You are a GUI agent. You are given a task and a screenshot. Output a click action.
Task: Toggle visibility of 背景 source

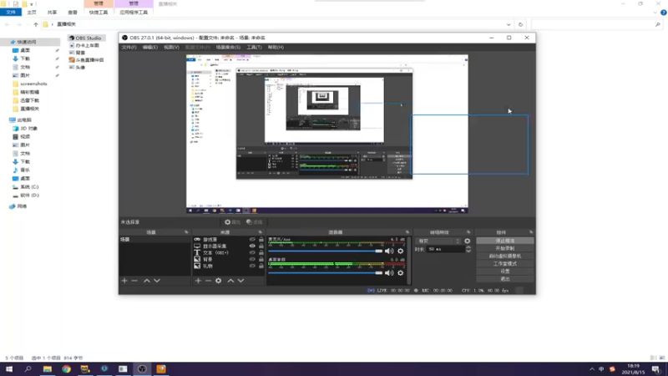tap(252, 259)
